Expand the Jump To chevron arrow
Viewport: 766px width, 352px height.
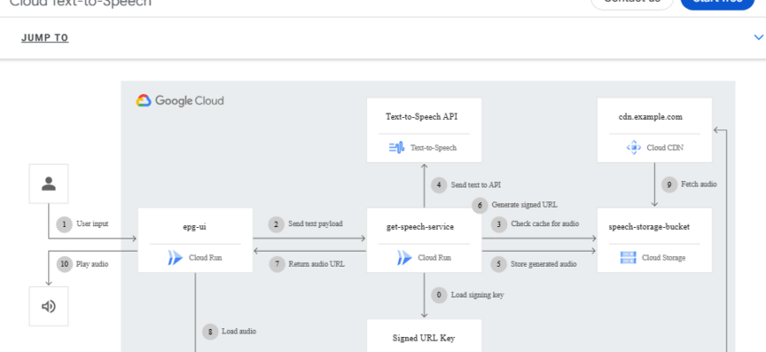(x=758, y=37)
